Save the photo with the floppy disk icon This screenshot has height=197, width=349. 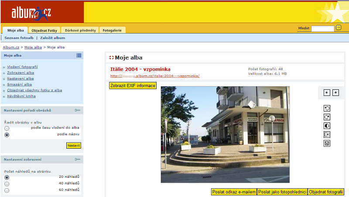pos(327,143)
